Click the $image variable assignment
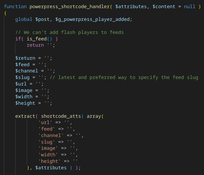 [x=24, y=90]
